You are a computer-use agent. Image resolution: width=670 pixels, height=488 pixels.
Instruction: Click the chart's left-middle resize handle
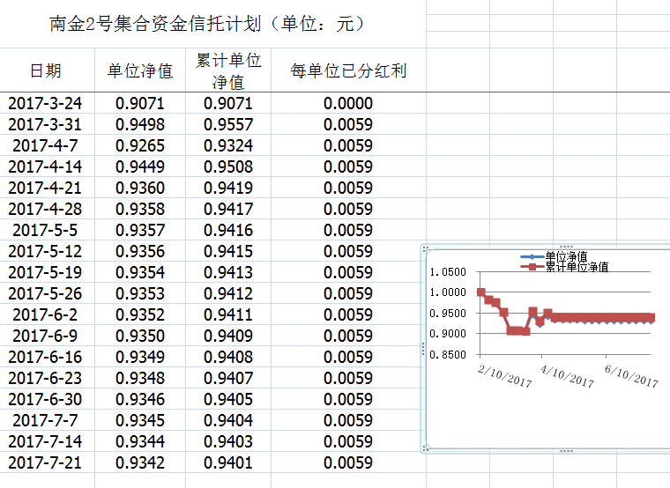click(x=424, y=349)
